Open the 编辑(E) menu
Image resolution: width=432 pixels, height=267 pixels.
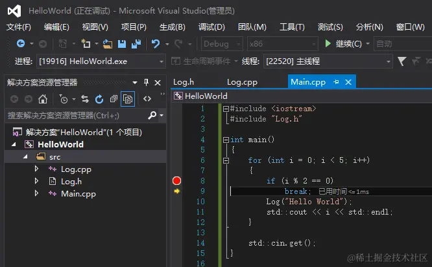tap(56, 27)
